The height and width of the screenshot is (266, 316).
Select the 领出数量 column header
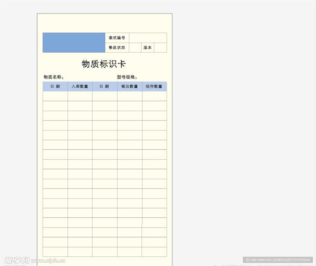(130, 86)
